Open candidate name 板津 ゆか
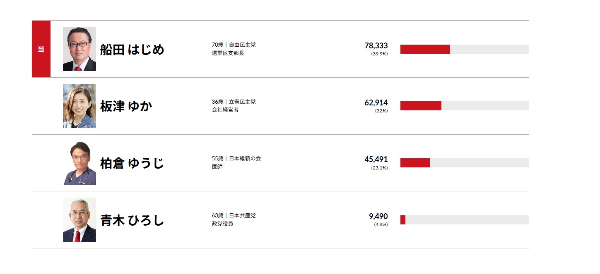 (x=126, y=106)
